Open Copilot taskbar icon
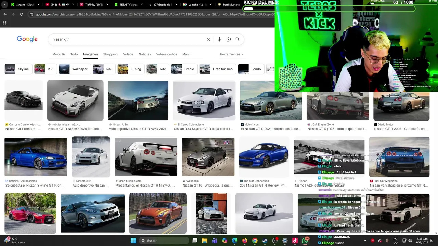 pyautogui.click(x=224, y=241)
